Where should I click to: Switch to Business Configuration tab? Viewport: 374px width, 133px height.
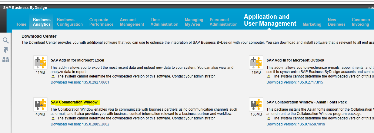click(70, 22)
